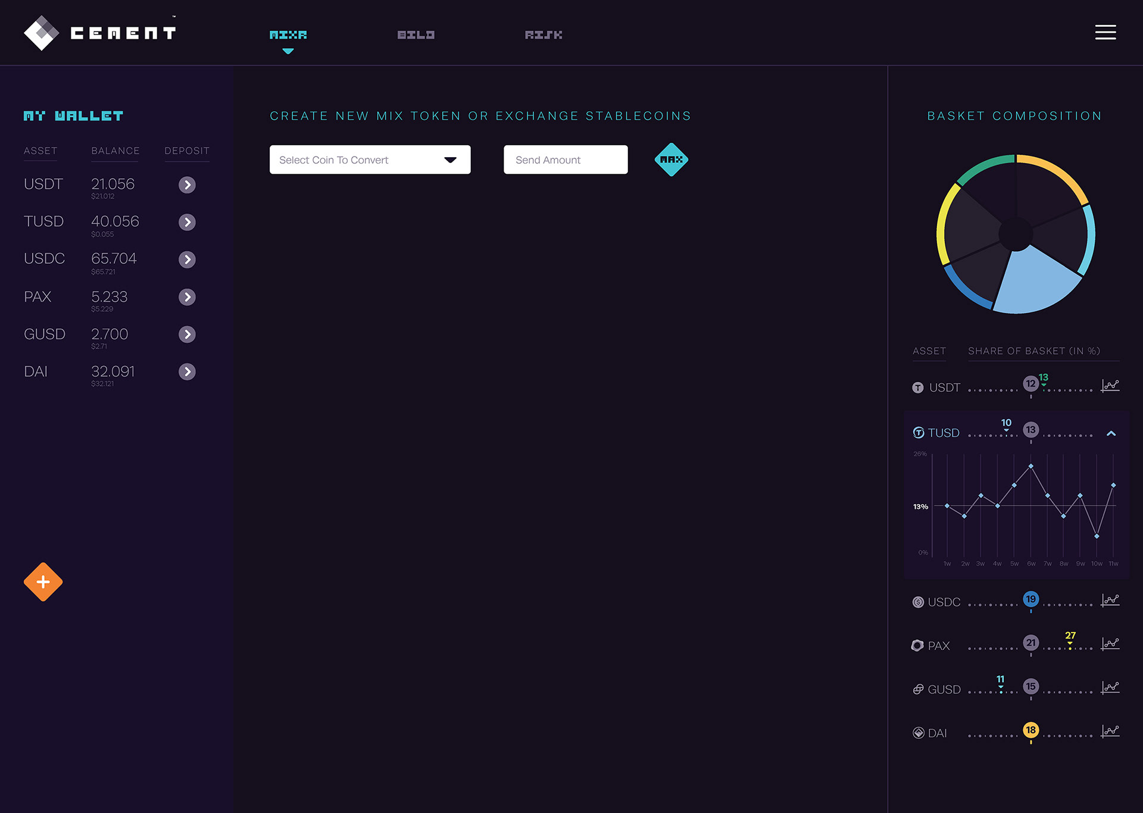Click the USDT deposit arrow

(187, 185)
